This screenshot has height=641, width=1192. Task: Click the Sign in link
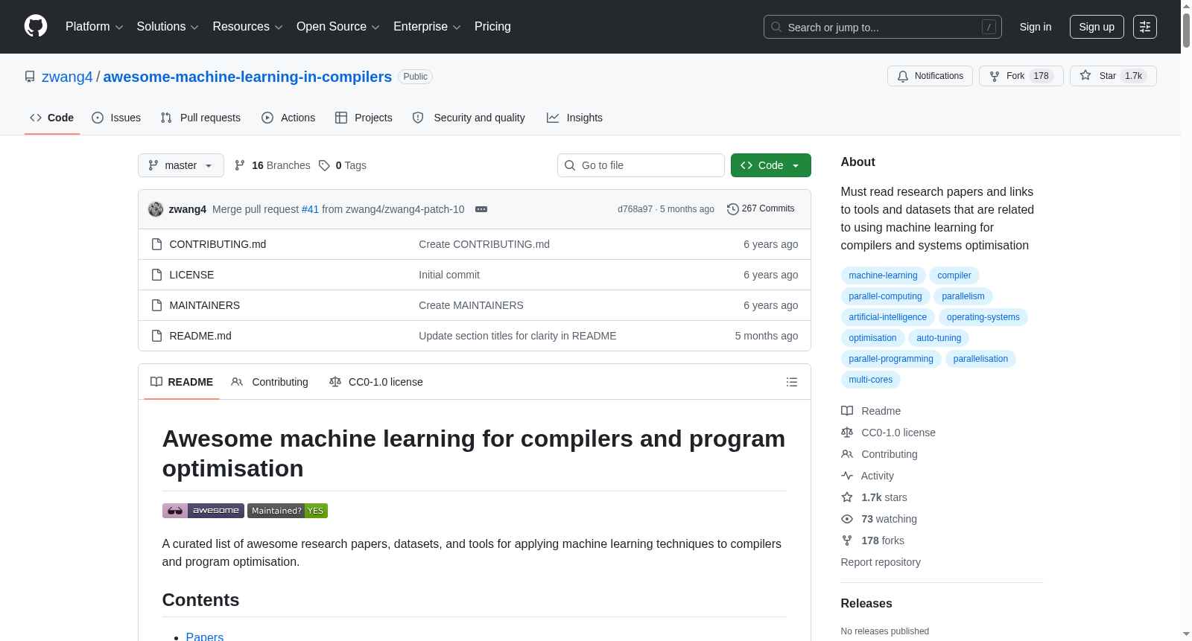(x=1036, y=27)
